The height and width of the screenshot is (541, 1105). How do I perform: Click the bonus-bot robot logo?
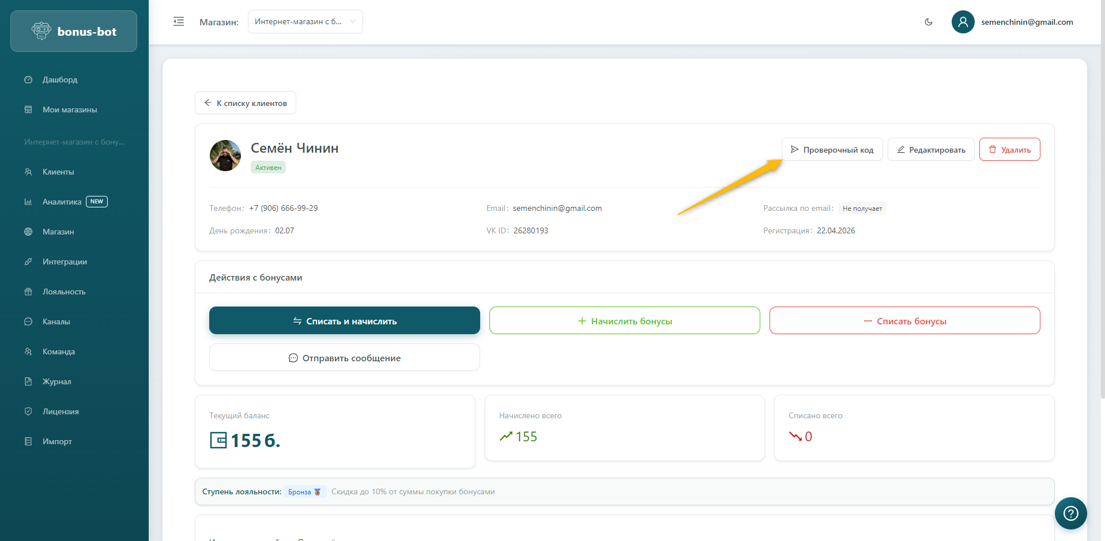(42, 31)
